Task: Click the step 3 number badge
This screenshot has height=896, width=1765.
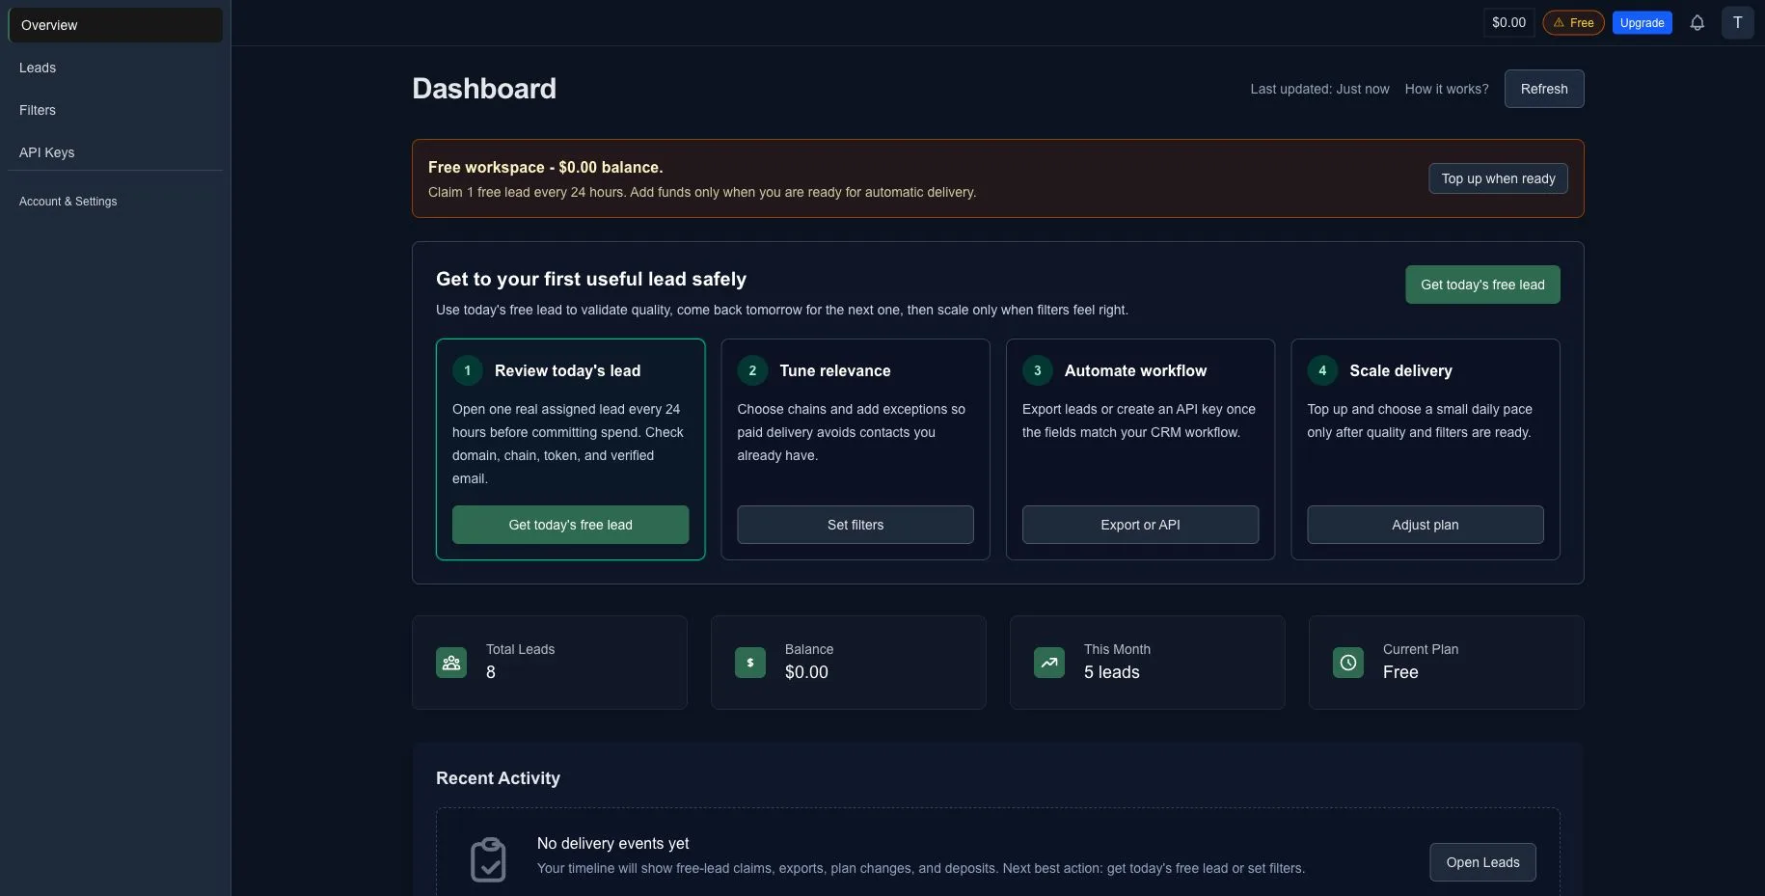Action: [1038, 370]
